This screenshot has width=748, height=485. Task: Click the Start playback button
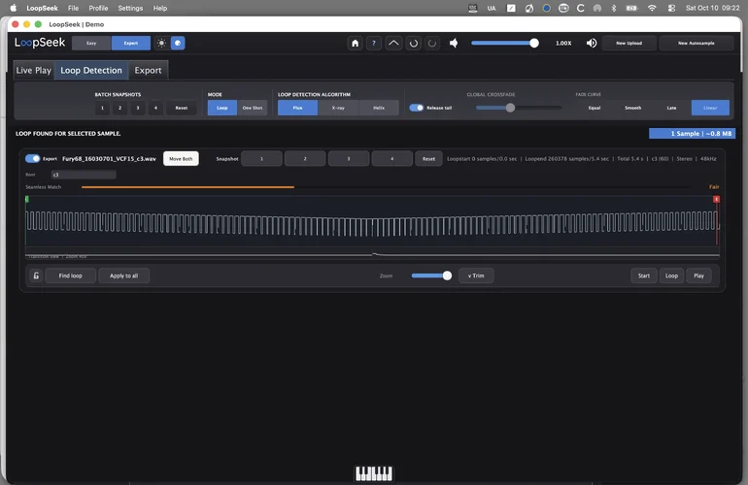click(x=644, y=275)
